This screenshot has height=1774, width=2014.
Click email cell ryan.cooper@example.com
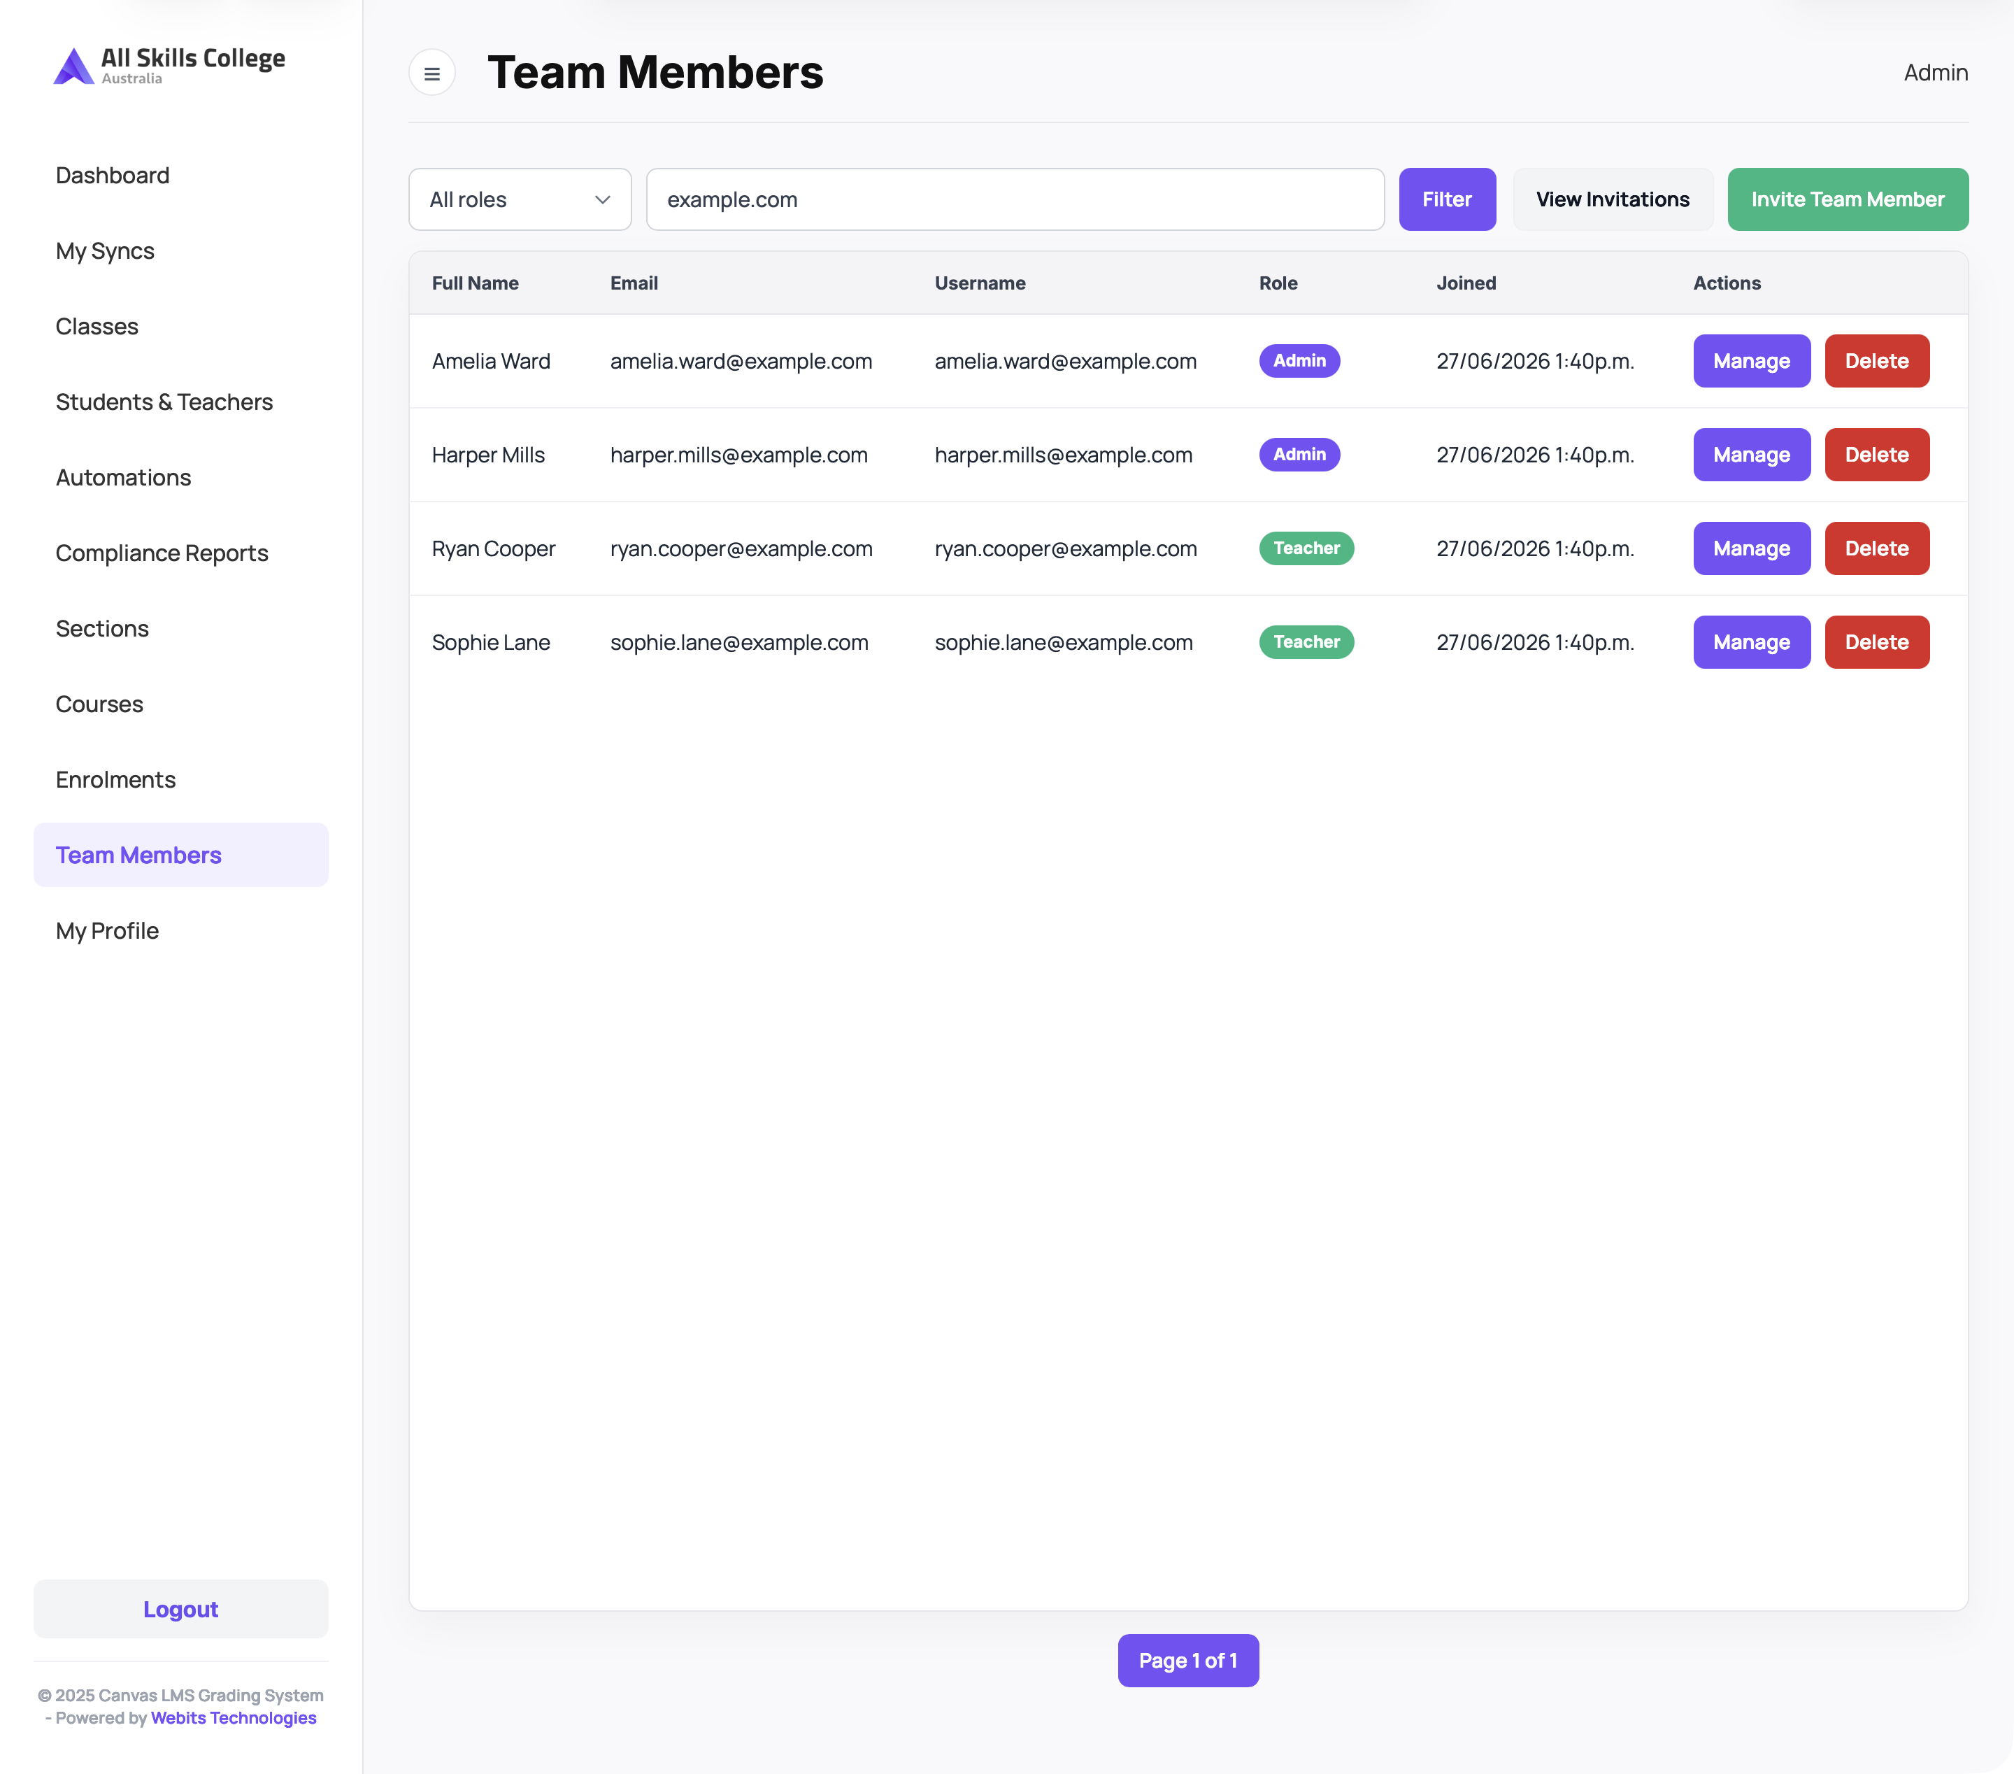[x=741, y=548]
